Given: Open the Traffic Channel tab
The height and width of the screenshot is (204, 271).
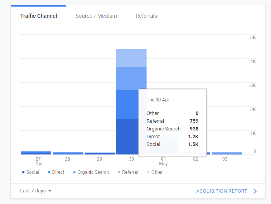Looking at the screenshot, I should pos(38,16).
